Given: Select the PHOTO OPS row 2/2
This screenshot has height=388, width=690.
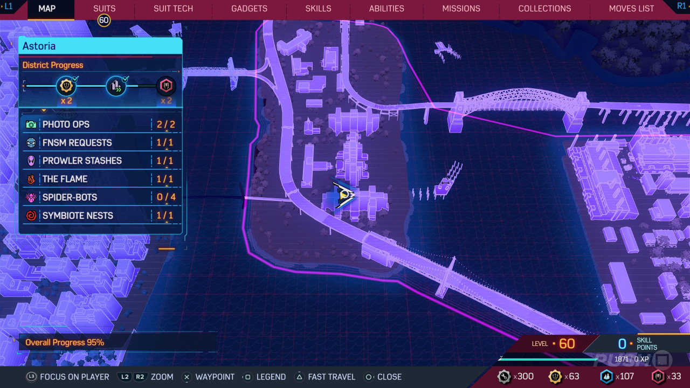Looking at the screenshot, I should click(x=101, y=124).
